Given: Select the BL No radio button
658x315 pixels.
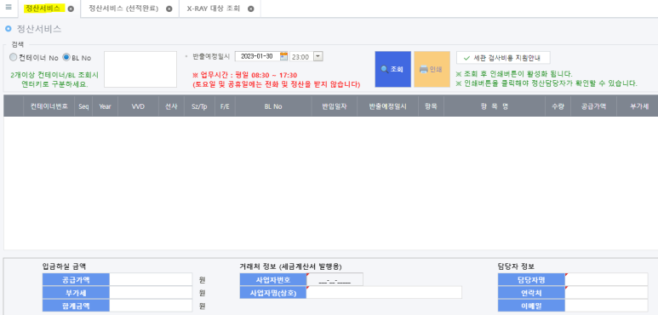Looking at the screenshot, I should coord(66,57).
